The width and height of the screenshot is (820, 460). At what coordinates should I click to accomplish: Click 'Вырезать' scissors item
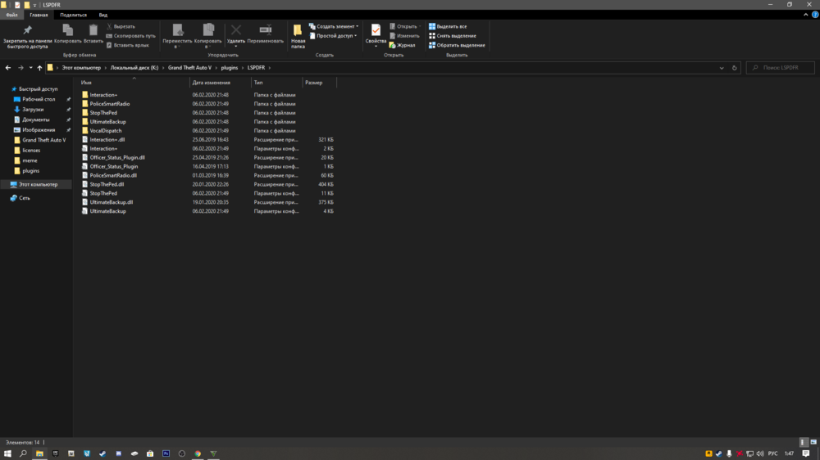coord(121,26)
